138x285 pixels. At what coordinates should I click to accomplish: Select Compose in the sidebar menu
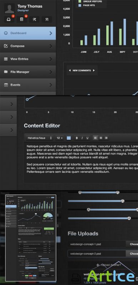[x=28, y=46]
